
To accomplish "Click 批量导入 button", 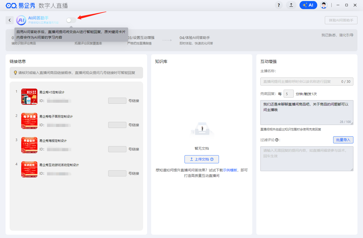I will (x=343, y=140).
